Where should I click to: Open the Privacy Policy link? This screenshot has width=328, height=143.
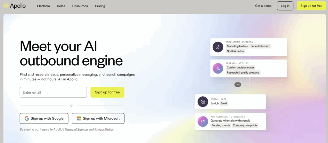pos(104,130)
